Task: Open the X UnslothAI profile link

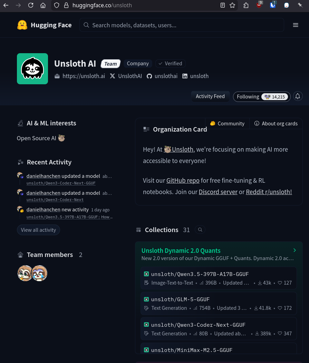Action: point(126,76)
